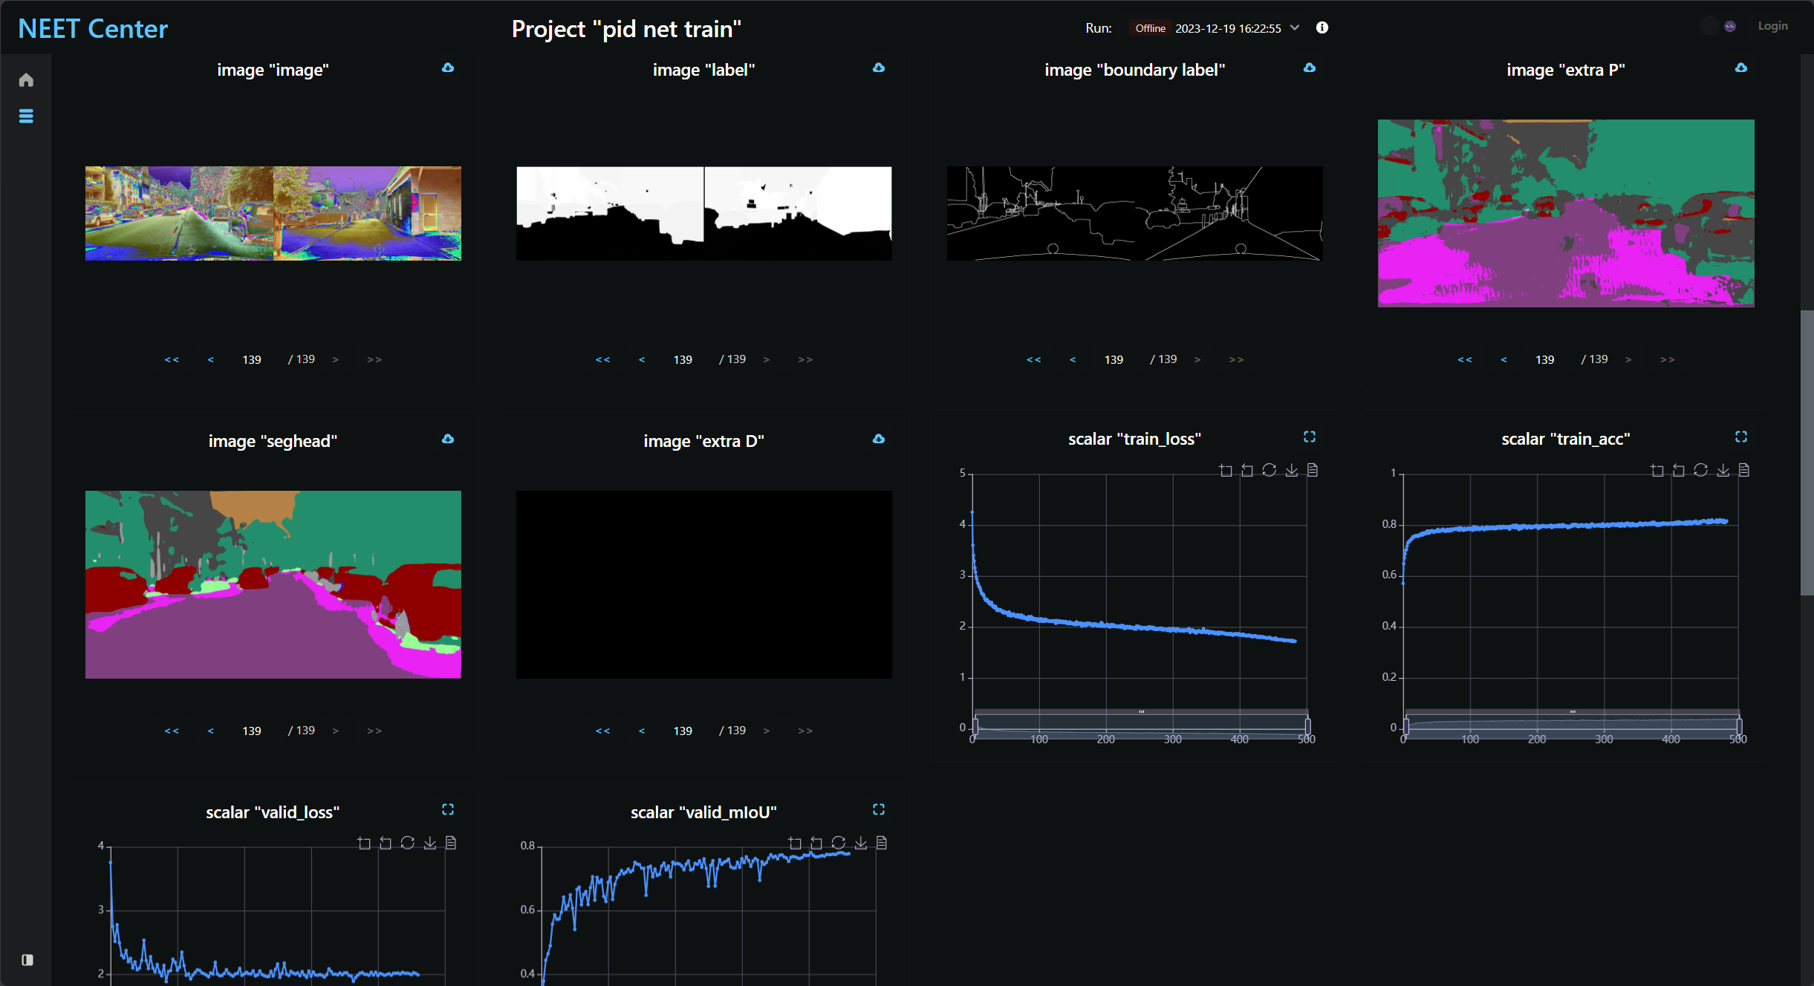1814x986 pixels.
Task: Toggle the sidebar collapse button
Action: click(x=27, y=960)
